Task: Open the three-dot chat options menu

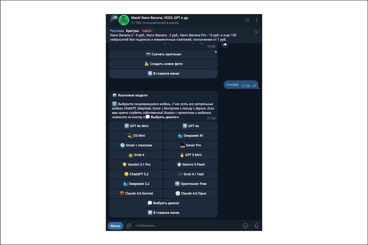Action: coord(256,20)
